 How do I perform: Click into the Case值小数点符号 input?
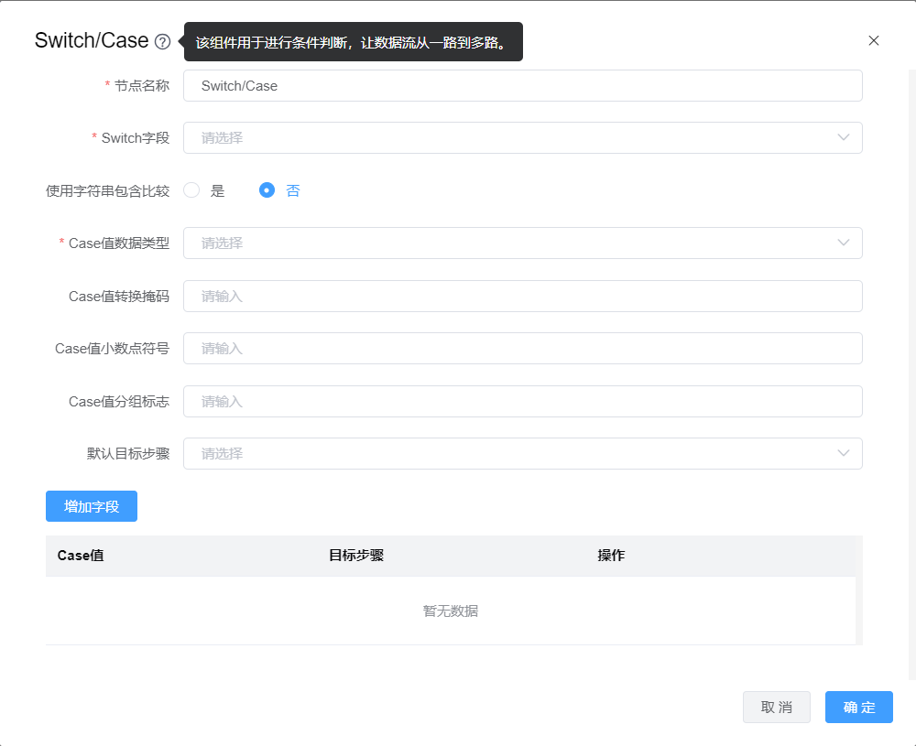pyautogui.click(x=522, y=349)
